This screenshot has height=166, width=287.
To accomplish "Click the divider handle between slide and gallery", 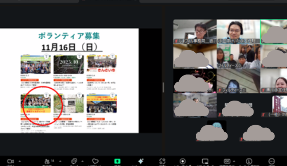I will pyautogui.click(x=163, y=87).
